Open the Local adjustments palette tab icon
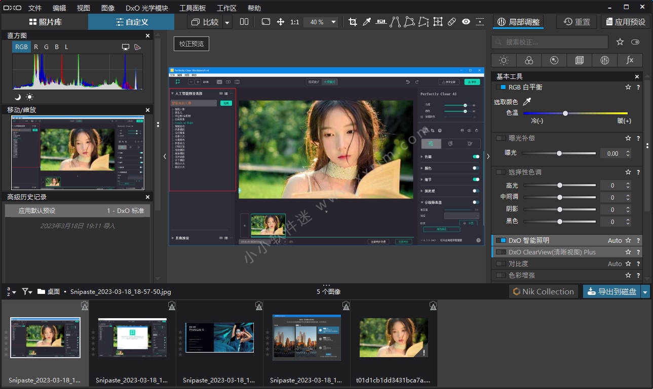Image resolution: width=653 pixels, height=389 pixels. [604, 60]
